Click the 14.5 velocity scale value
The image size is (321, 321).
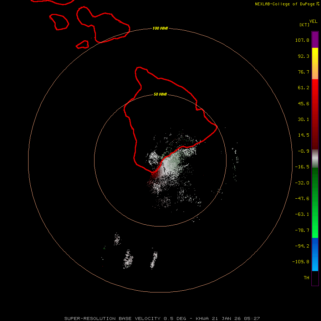304,135
